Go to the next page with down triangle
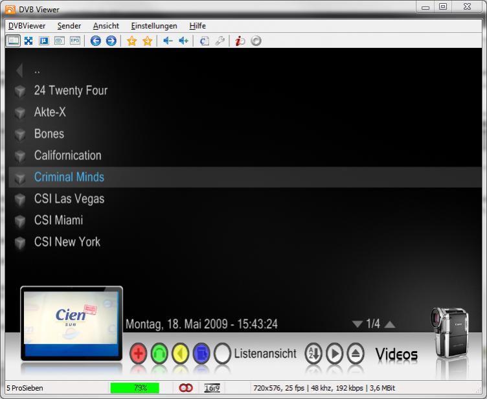 (x=357, y=324)
